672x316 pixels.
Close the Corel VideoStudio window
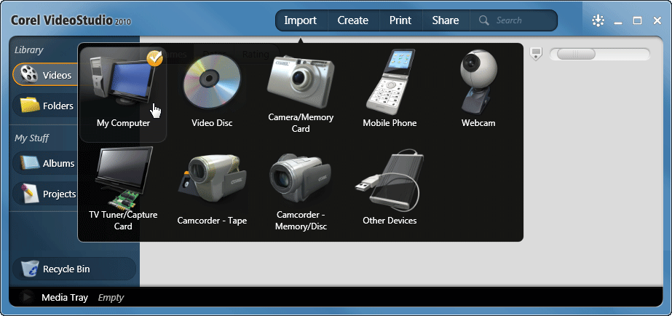[657, 20]
